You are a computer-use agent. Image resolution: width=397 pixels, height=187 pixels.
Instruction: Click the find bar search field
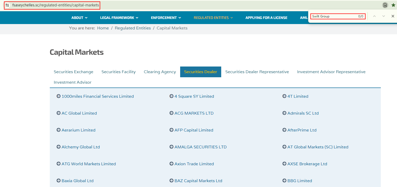(x=334, y=16)
